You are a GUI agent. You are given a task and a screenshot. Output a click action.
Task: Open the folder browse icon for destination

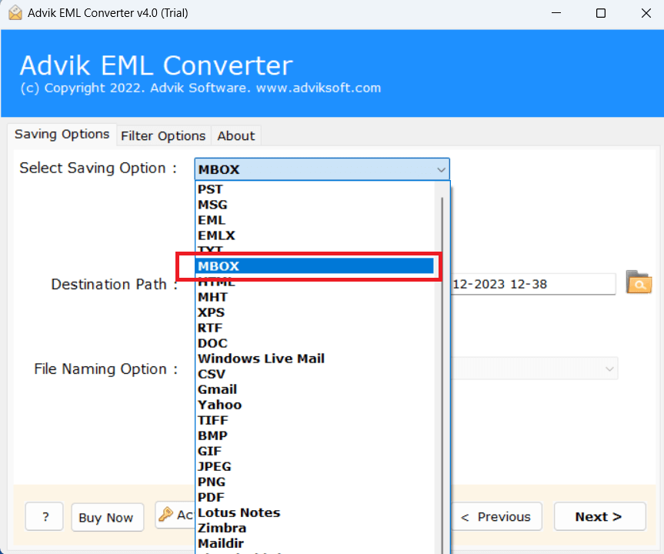coord(639,282)
